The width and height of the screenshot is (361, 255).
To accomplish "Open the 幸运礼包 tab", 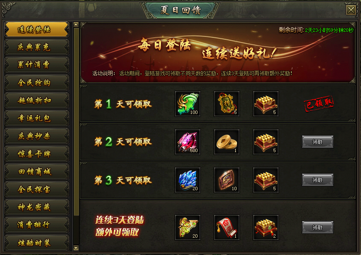I will coord(37,118).
